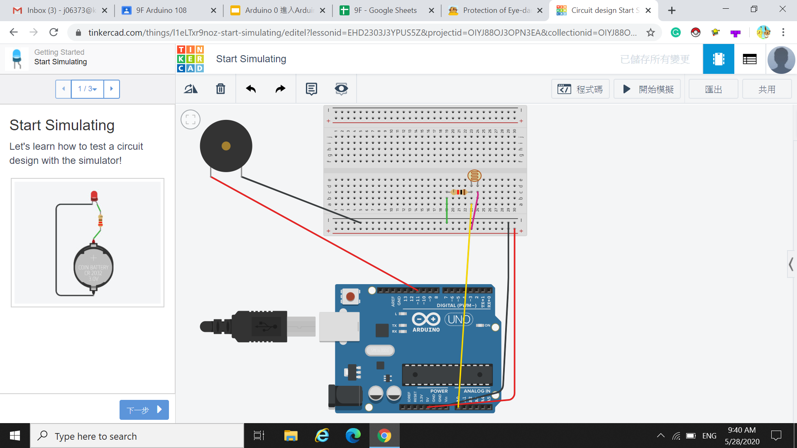Open the 程式碼 code editor panel
The image size is (797, 448).
580,89
